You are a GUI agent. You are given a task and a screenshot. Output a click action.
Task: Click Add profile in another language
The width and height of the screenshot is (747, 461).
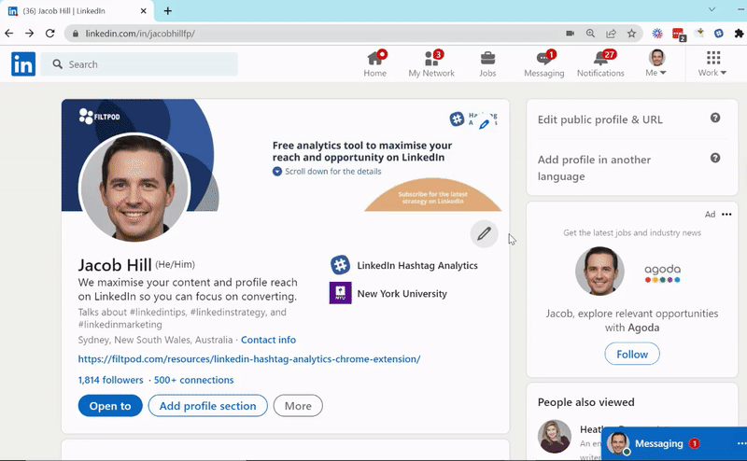coord(594,168)
